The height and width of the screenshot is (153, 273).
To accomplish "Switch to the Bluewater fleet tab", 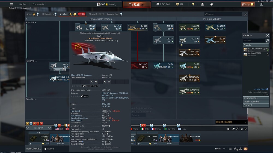I will click(x=96, y=14).
